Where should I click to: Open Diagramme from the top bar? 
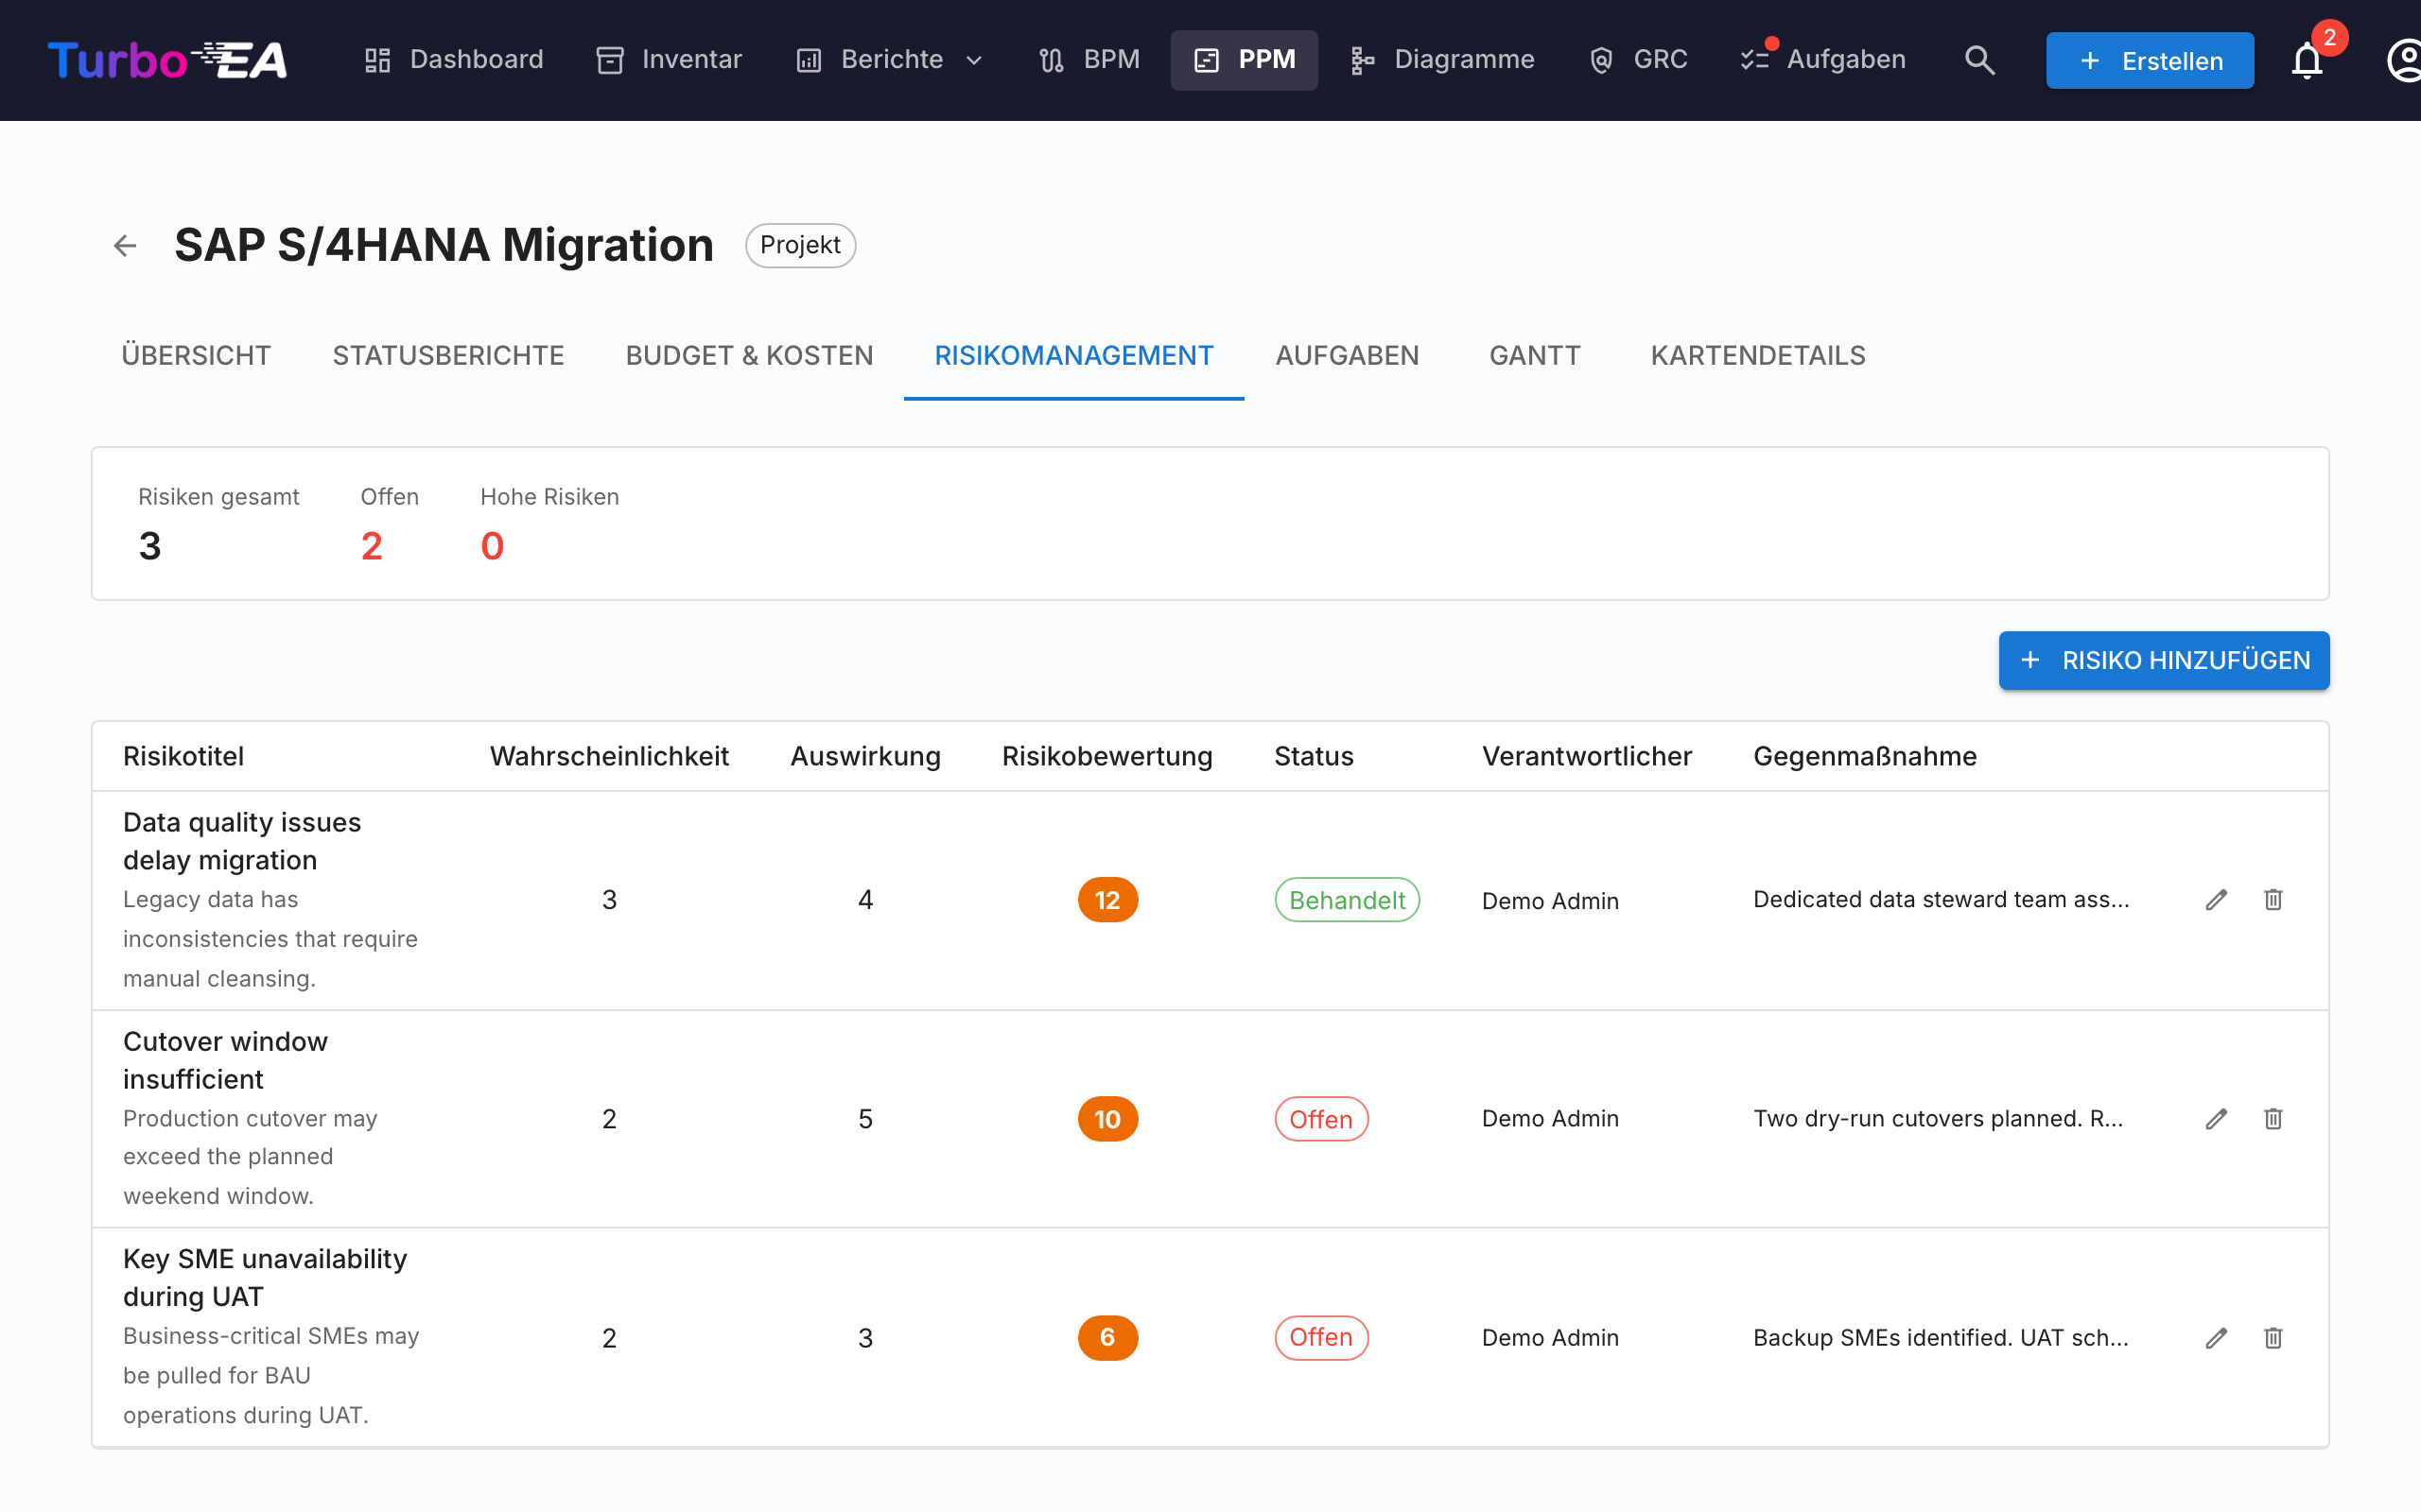1441,60
